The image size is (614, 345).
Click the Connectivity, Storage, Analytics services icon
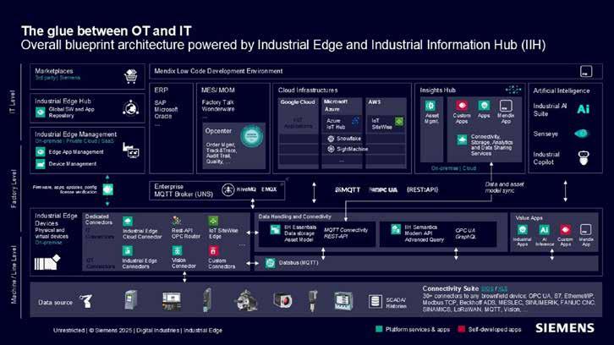click(x=462, y=140)
